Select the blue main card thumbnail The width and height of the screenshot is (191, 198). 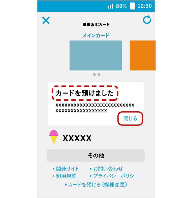(96, 55)
